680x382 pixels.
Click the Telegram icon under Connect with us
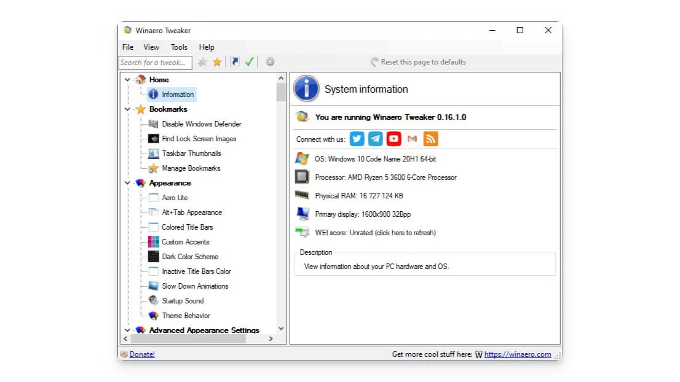pos(375,139)
